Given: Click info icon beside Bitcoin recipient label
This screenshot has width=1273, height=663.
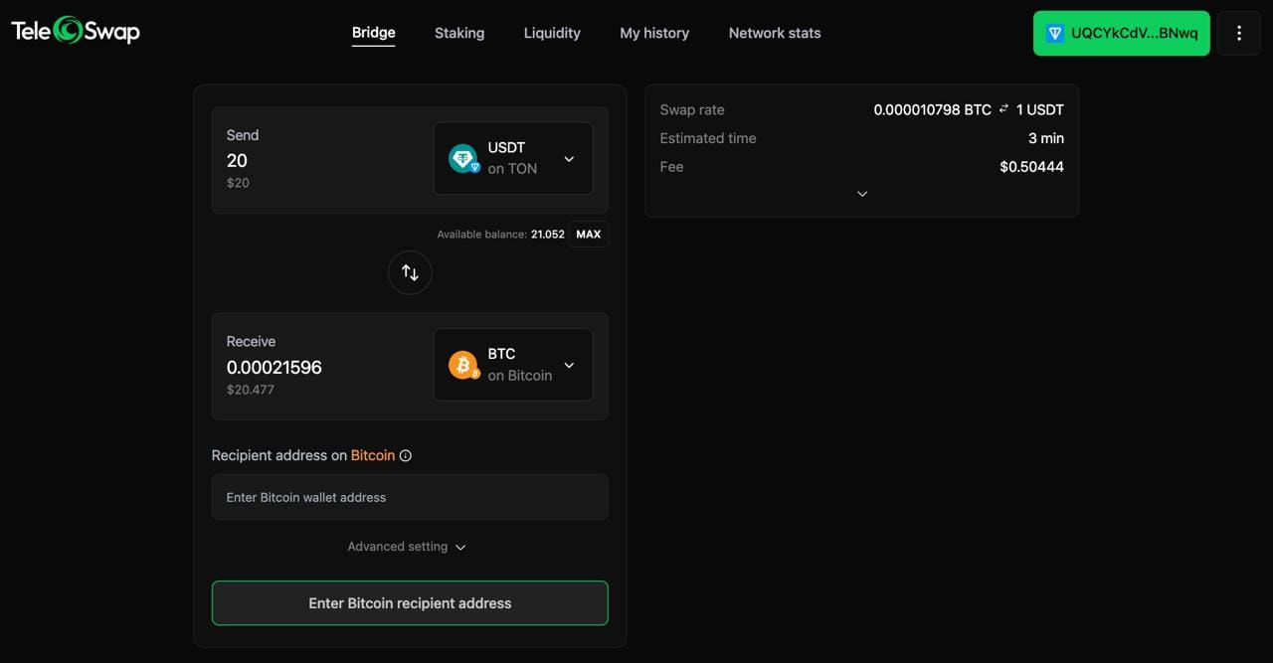Looking at the screenshot, I should pos(406,455).
